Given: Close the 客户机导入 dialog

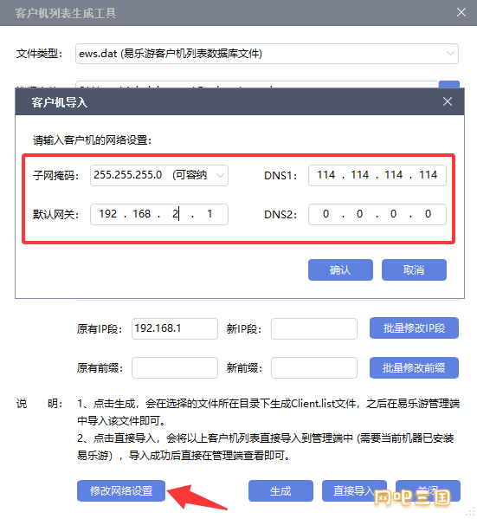Looking at the screenshot, I should (x=448, y=101).
